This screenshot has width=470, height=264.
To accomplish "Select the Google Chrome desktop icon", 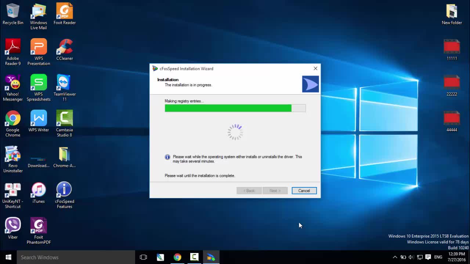I will [x=13, y=124].
